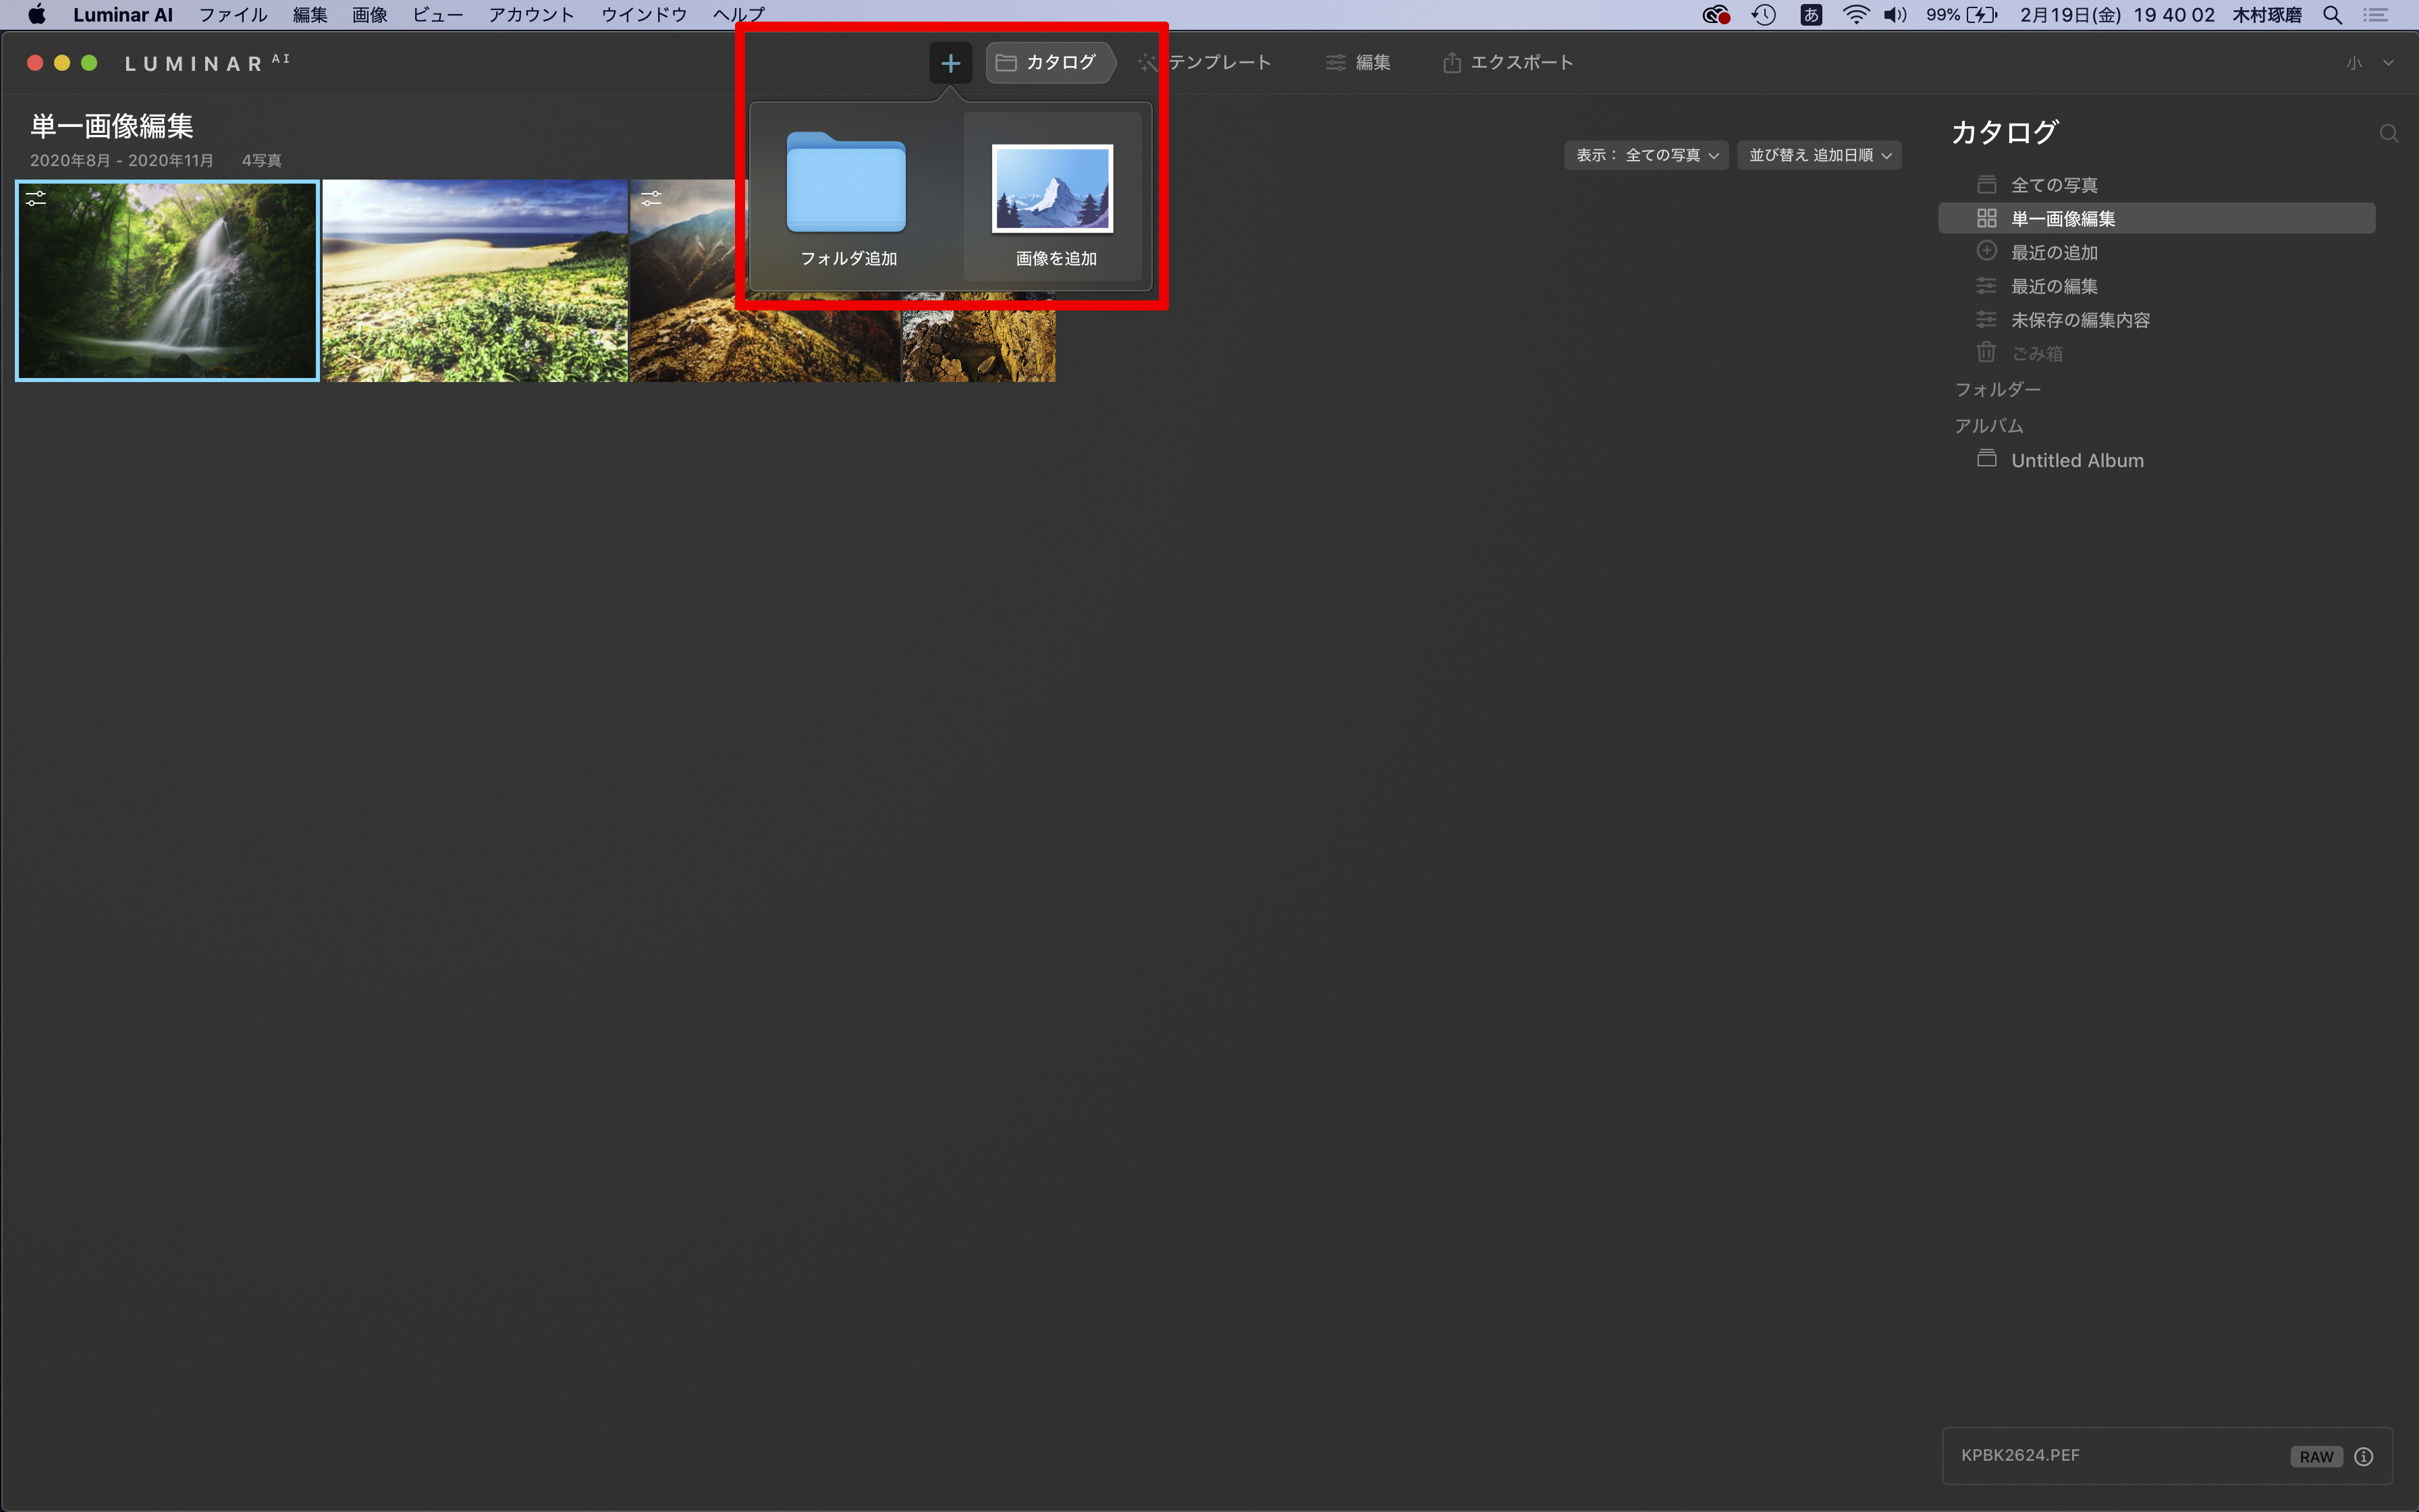Open the Untitled Album entry
The height and width of the screenshot is (1512, 2419).
click(2076, 461)
